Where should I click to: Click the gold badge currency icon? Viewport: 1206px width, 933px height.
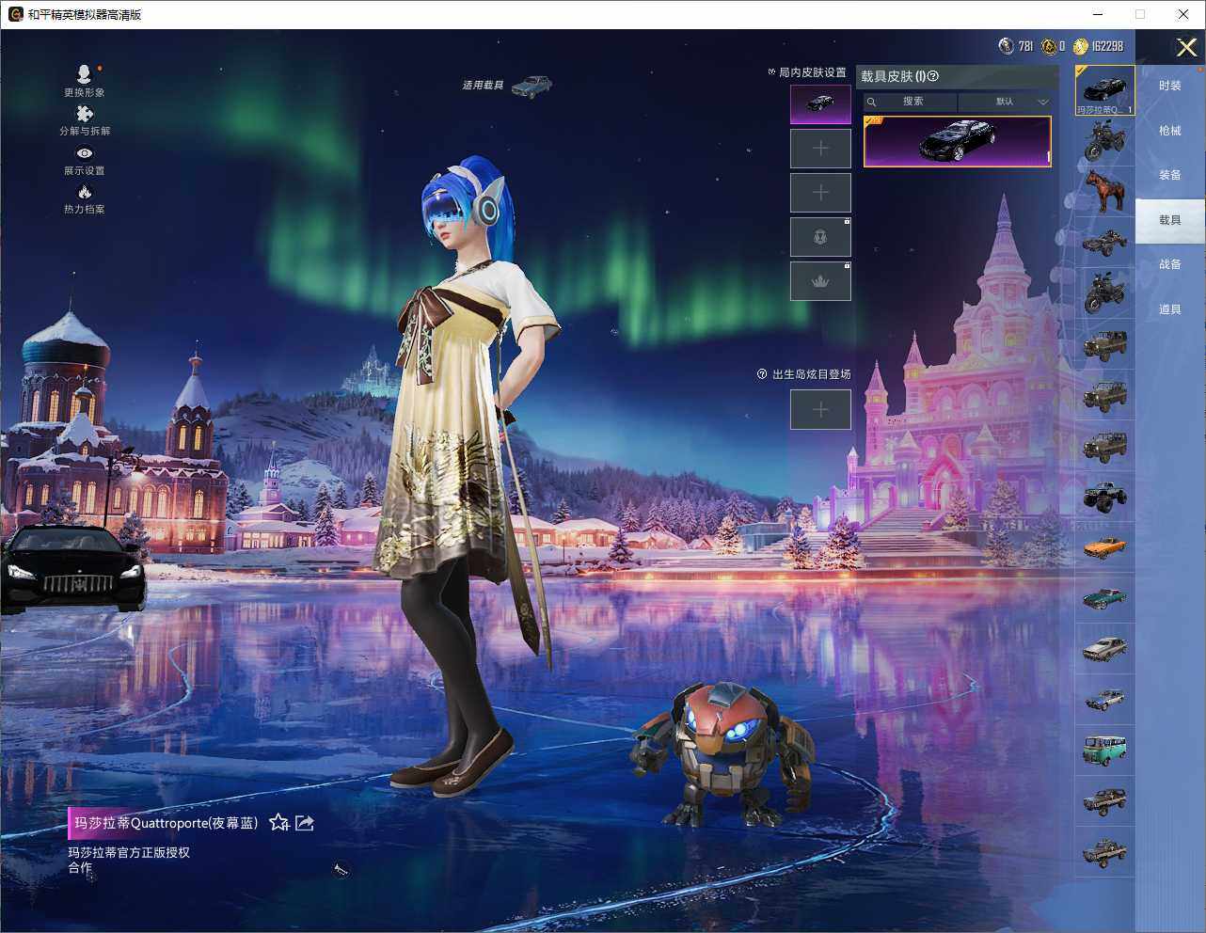(1048, 46)
